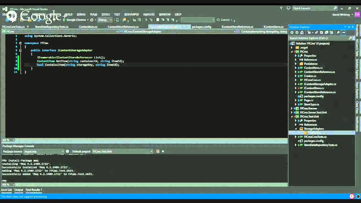Click the browser refresh icon beside Google Chrome

[x=92, y=20]
